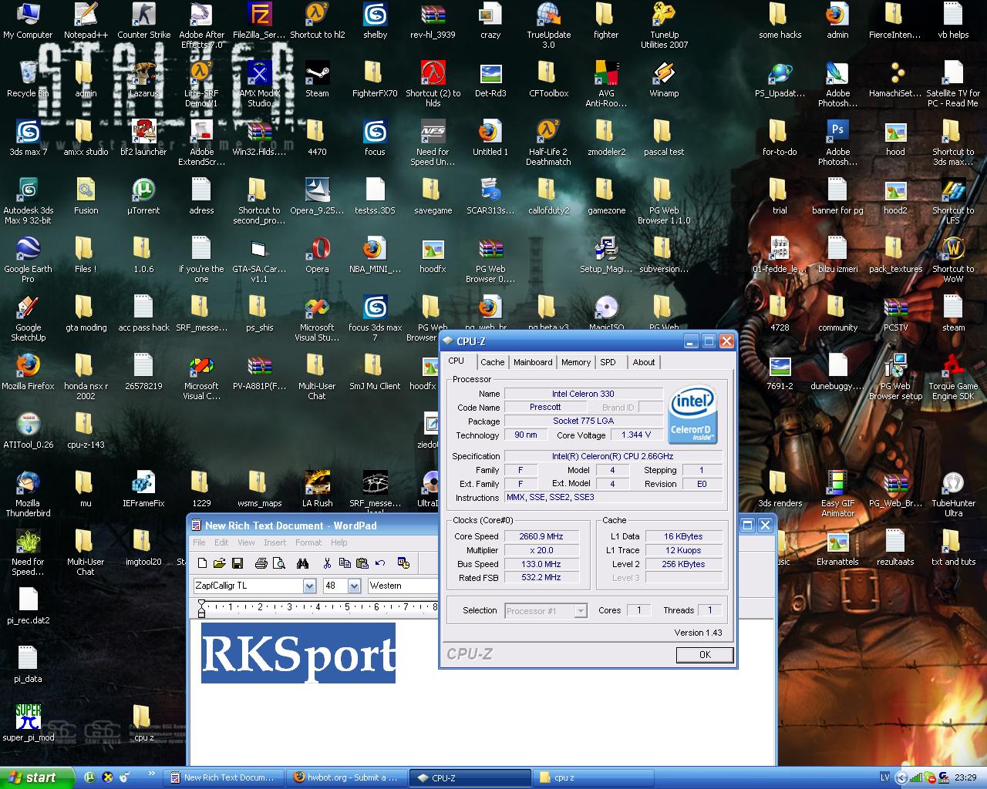
Task: Click the Date/Time insert icon in WordPad
Action: click(404, 563)
